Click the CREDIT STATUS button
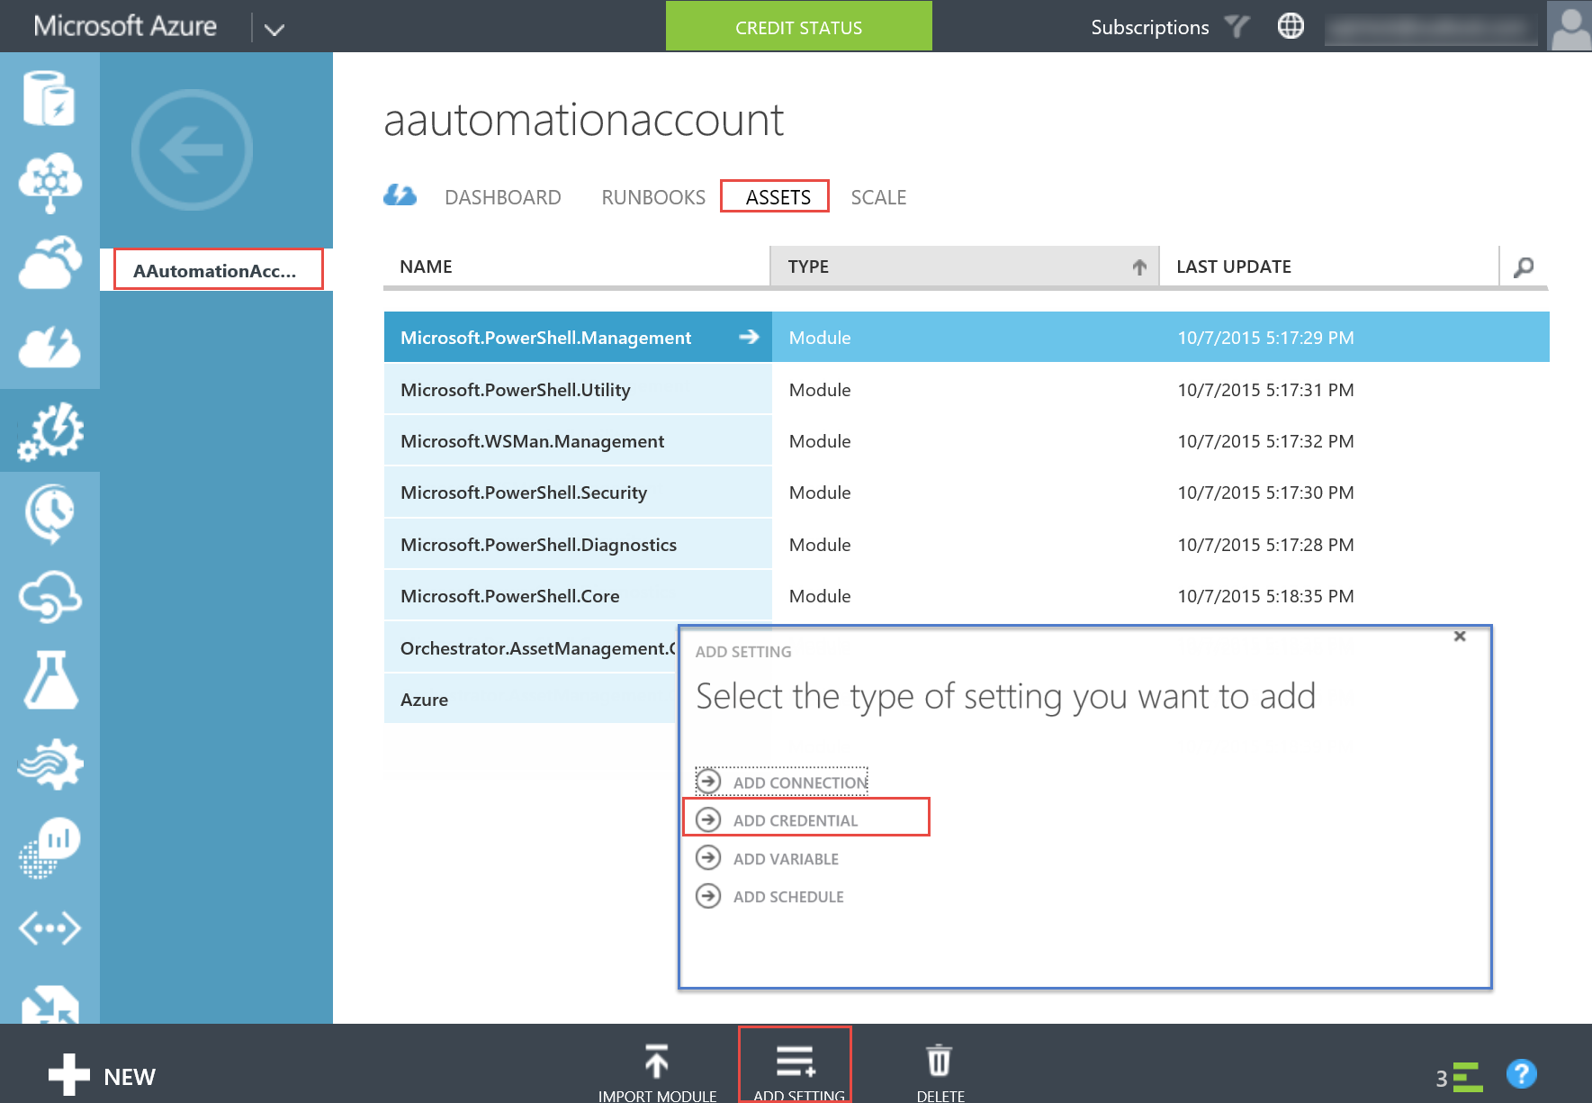 [799, 26]
